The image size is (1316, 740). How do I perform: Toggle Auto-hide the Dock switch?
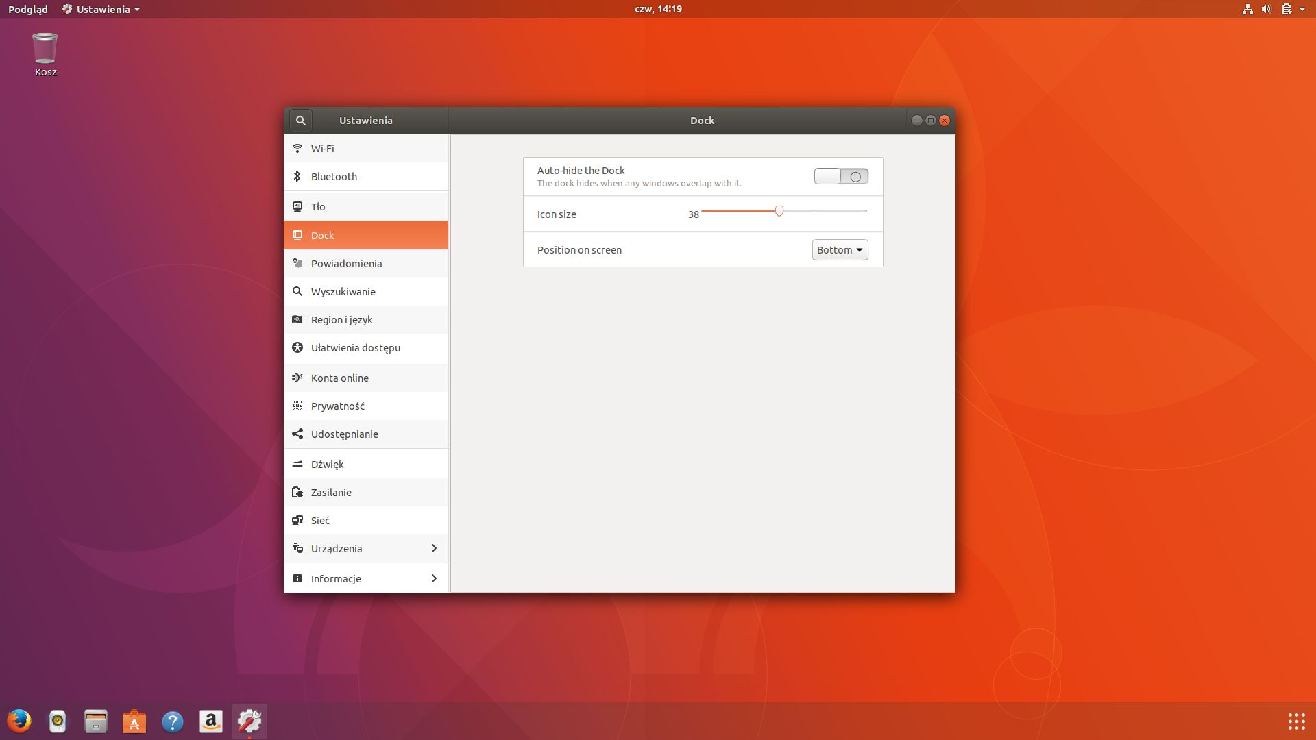click(x=841, y=176)
